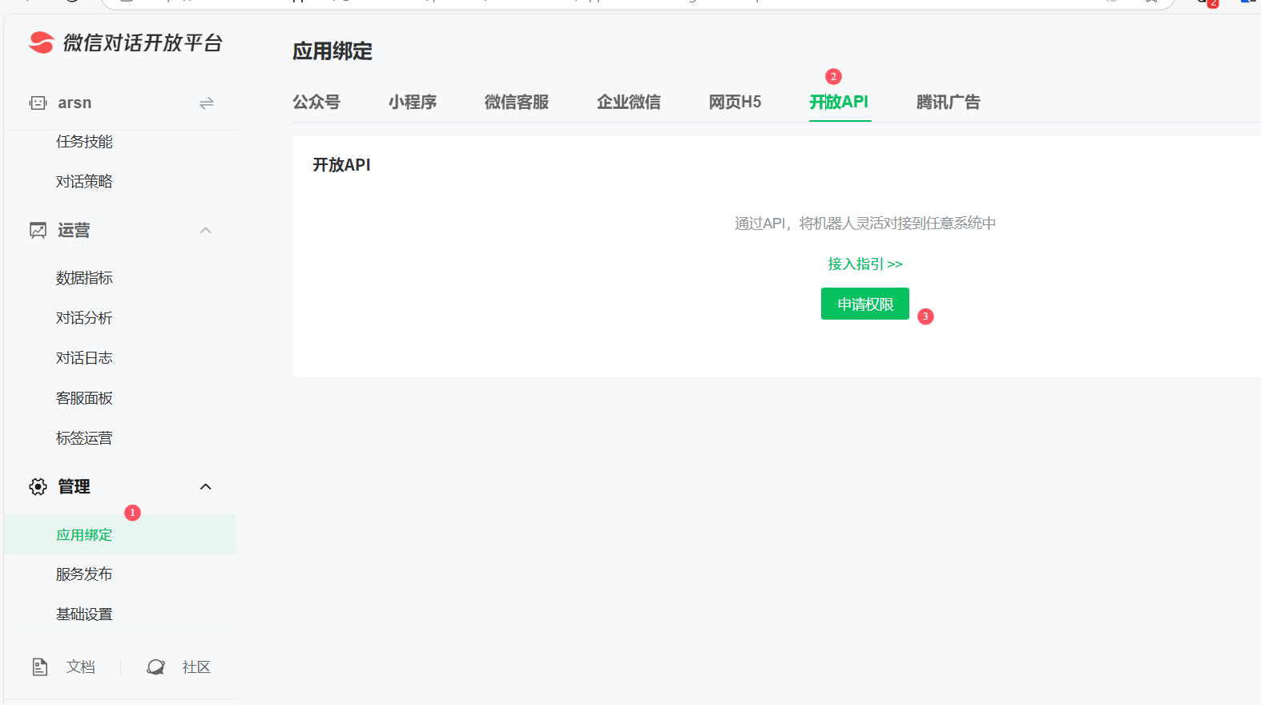Screen dimensions: 1261x705
Task: Switch to the 小程序 tab
Action: (413, 102)
